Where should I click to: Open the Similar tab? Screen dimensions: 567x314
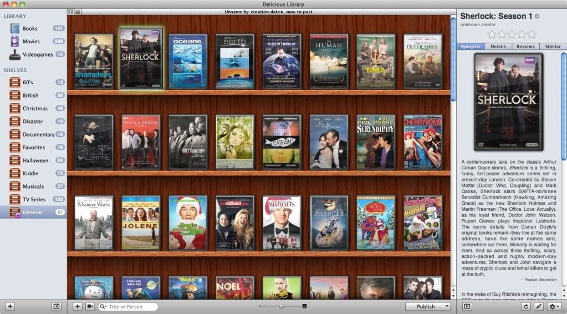[553, 46]
